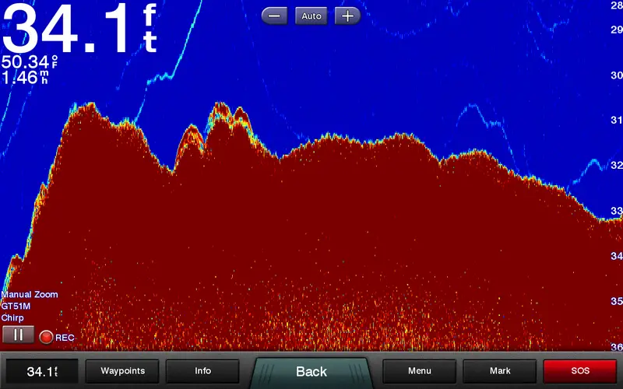623x389 pixels.
Task: Open the Info panel
Action: 202,371
